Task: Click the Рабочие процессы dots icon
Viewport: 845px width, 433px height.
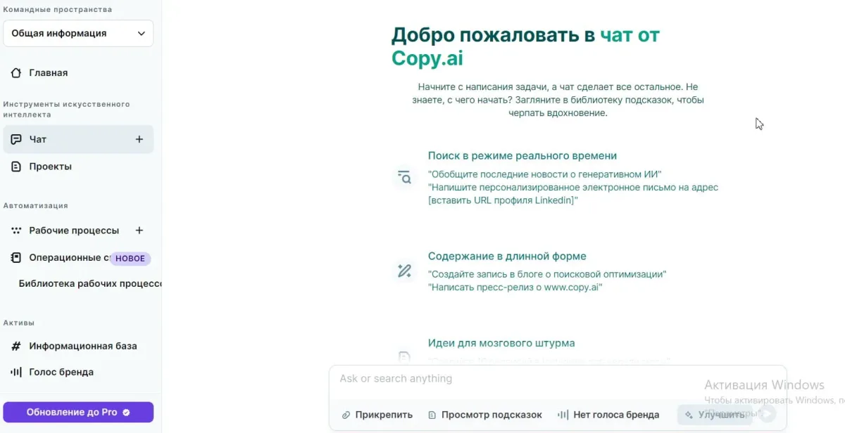Action: coord(16,230)
